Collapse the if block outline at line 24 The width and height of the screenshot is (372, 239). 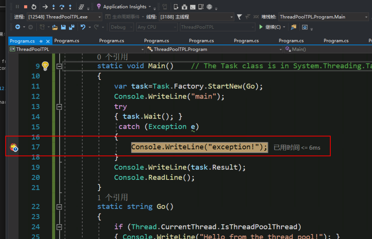(x=59, y=227)
